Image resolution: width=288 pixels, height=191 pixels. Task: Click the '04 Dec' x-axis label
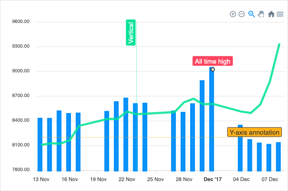(241, 179)
